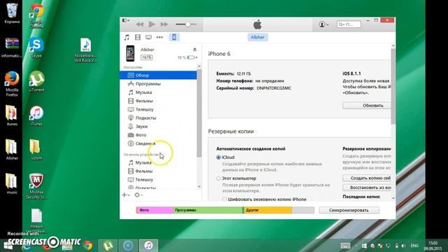
Task: Select the Nickelback MP3 file on desktop
Action: pos(85,50)
